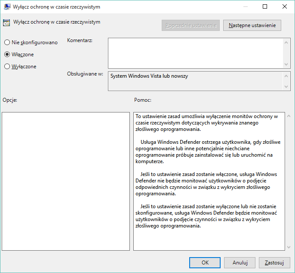The image size is (295, 273).
Task: Confirm with the OK button
Action: click(205, 263)
